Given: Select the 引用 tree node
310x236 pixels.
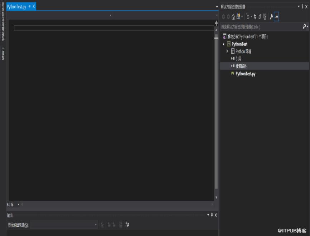Looking at the screenshot, I should (x=238, y=59).
